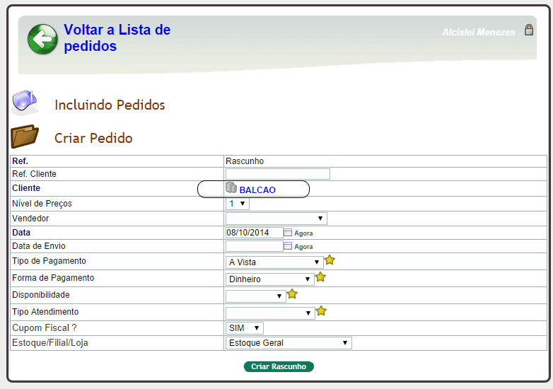Focus the Data de Envio input
This screenshot has width=553, height=389.
tap(255, 246)
